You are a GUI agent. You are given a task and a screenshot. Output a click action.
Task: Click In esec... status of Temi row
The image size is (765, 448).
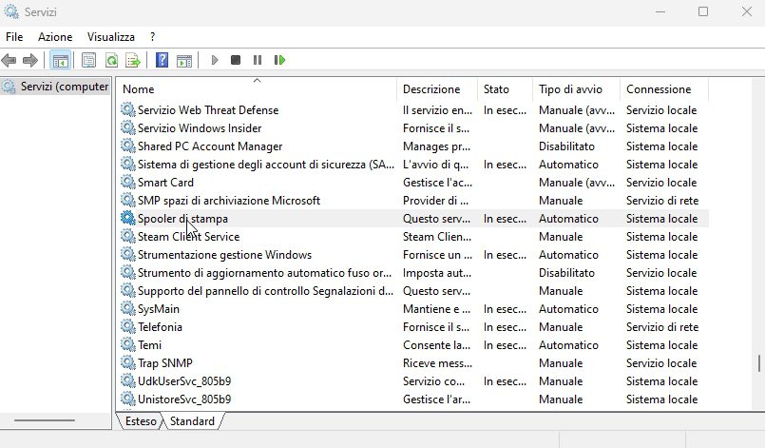(x=505, y=345)
